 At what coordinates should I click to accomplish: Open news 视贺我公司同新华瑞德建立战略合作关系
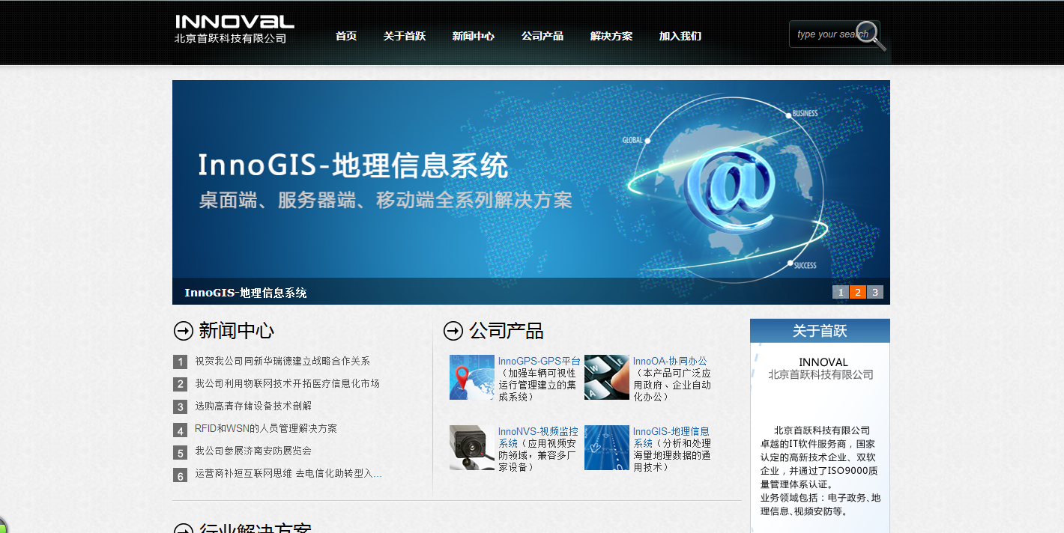click(282, 361)
